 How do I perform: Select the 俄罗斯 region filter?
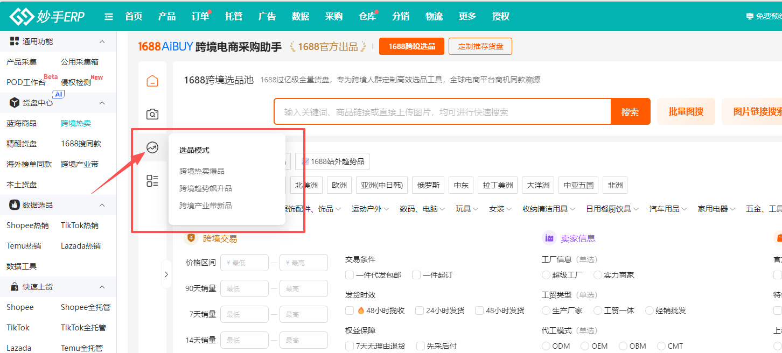coord(428,185)
